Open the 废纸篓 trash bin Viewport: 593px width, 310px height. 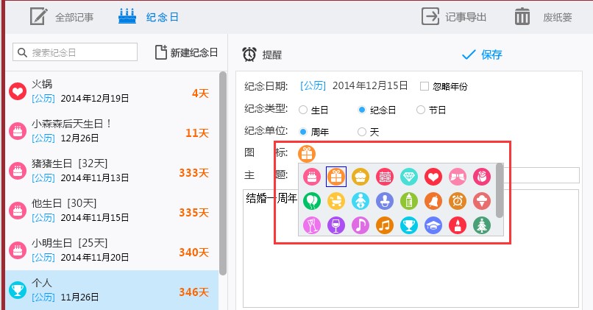(x=543, y=17)
